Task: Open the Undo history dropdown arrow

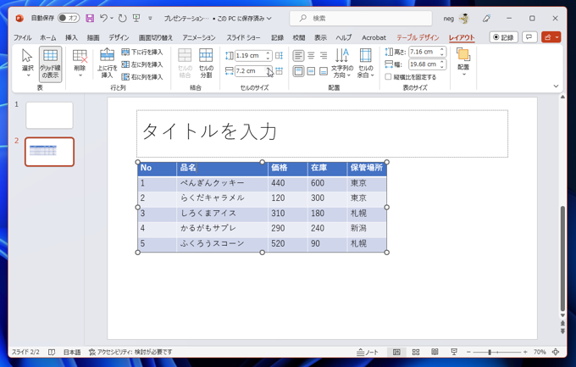Action: click(112, 18)
